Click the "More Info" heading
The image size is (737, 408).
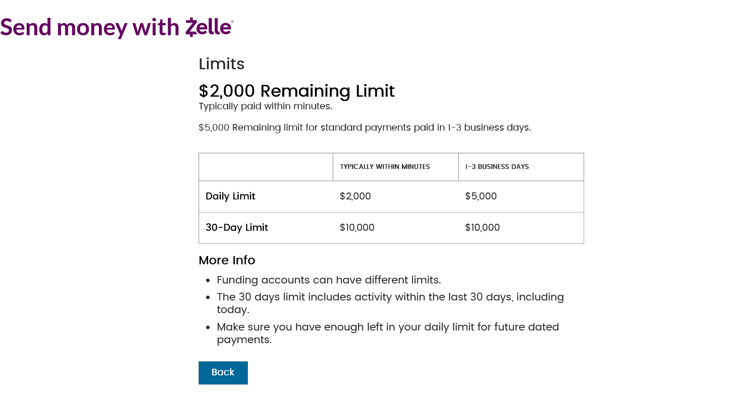coord(227,260)
